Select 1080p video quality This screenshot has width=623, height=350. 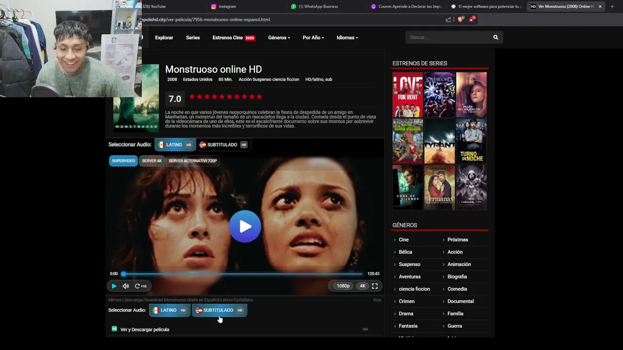pyautogui.click(x=343, y=286)
